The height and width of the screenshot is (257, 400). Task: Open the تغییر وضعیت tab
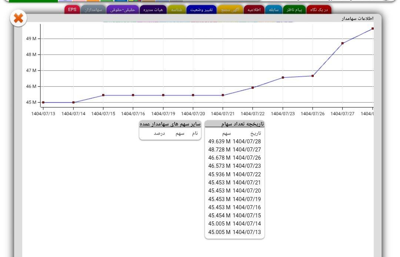pyautogui.click(x=201, y=10)
